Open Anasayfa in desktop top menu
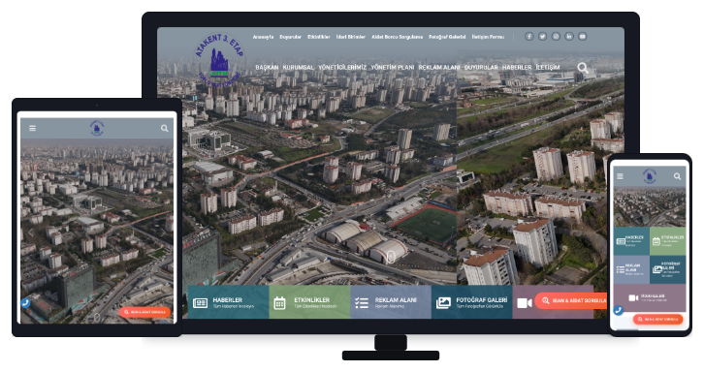 click(x=263, y=37)
